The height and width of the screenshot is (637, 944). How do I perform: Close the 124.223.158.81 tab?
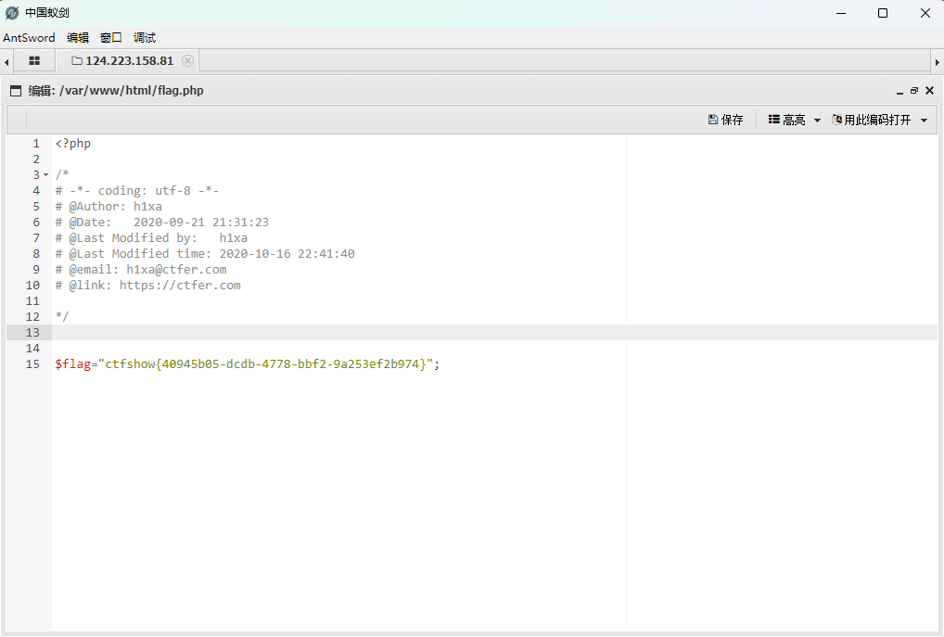187,61
